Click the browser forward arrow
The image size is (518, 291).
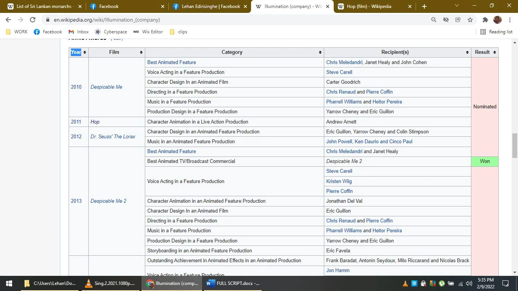[x=20, y=20]
